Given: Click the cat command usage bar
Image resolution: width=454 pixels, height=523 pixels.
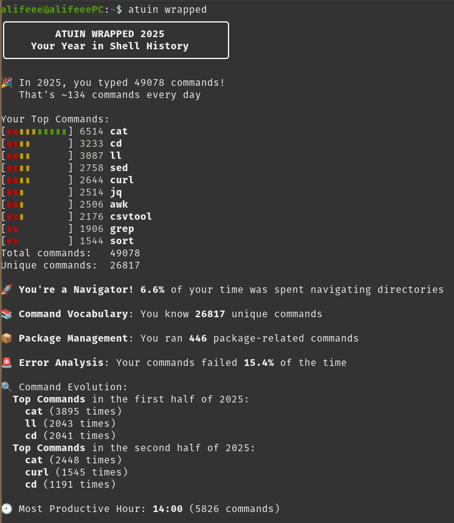Looking at the screenshot, I should click(37, 132).
